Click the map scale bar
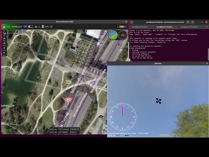 13,32
